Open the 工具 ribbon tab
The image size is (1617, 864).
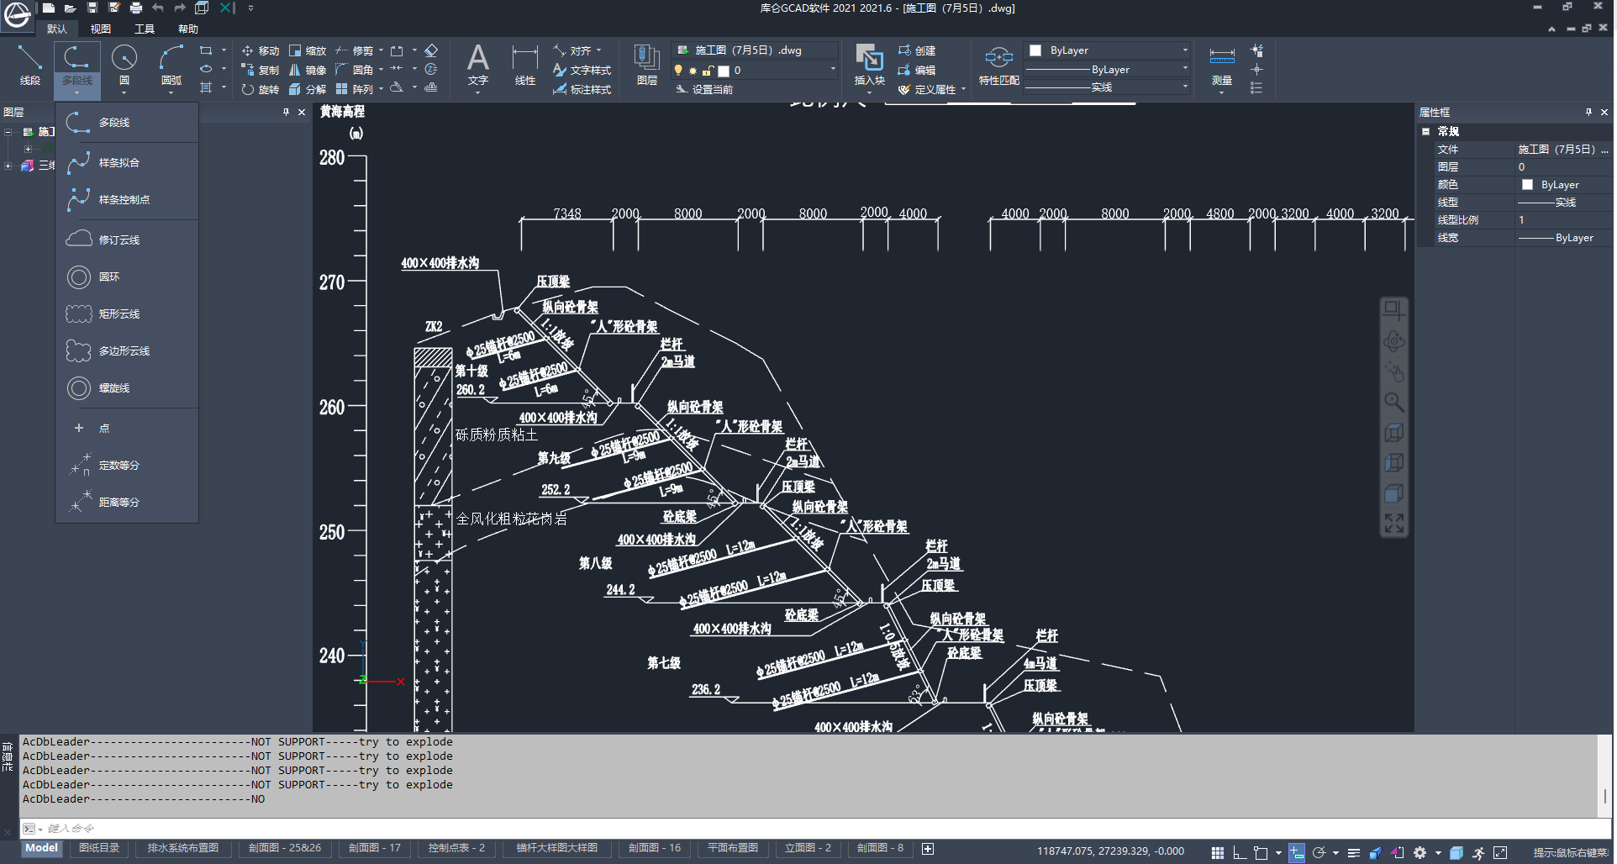click(x=145, y=29)
